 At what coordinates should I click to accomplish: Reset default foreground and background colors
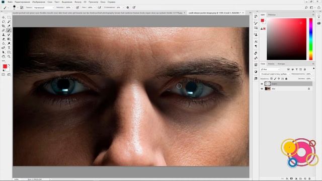[4, 70]
